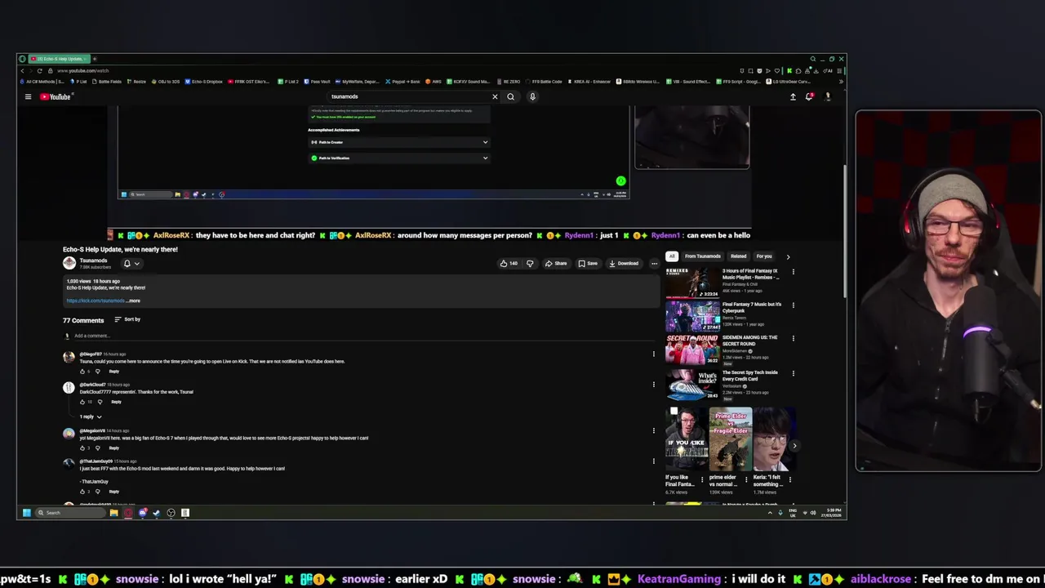Click the Share button
This screenshot has height=588, width=1045.
point(556,263)
